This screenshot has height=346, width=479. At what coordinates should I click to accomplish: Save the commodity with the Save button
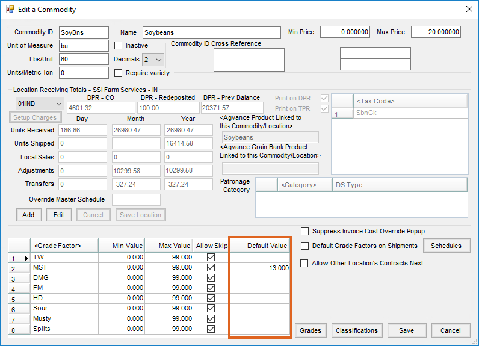click(406, 330)
